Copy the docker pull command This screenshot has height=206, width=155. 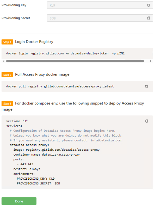(147, 86)
